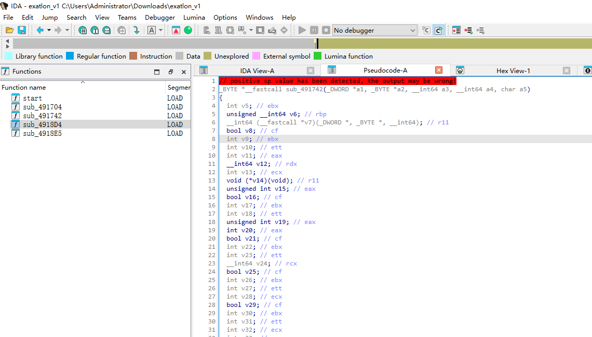Start process with the play button
This screenshot has height=337, width=592.
302,31
